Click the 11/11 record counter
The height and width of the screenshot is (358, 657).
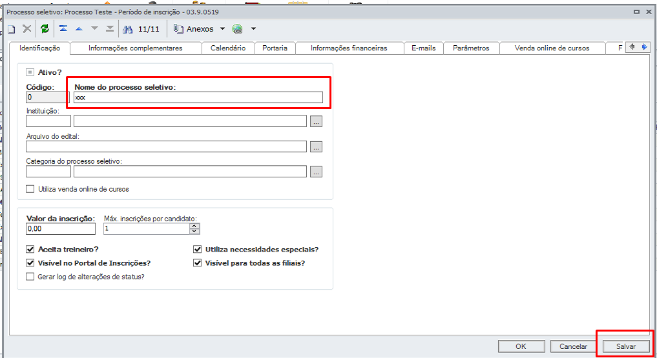[149, 29]
